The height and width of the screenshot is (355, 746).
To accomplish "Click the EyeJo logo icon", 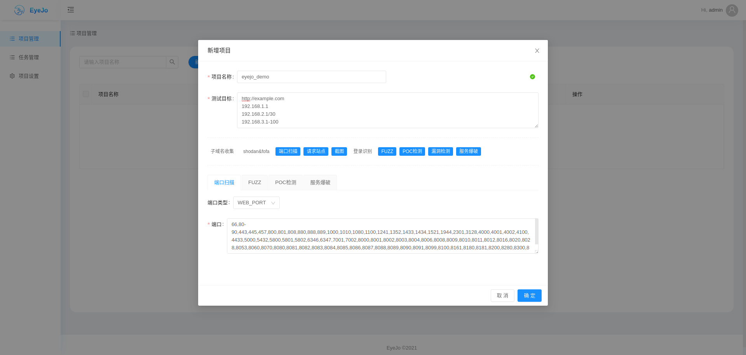I will [x=19, y=10].
